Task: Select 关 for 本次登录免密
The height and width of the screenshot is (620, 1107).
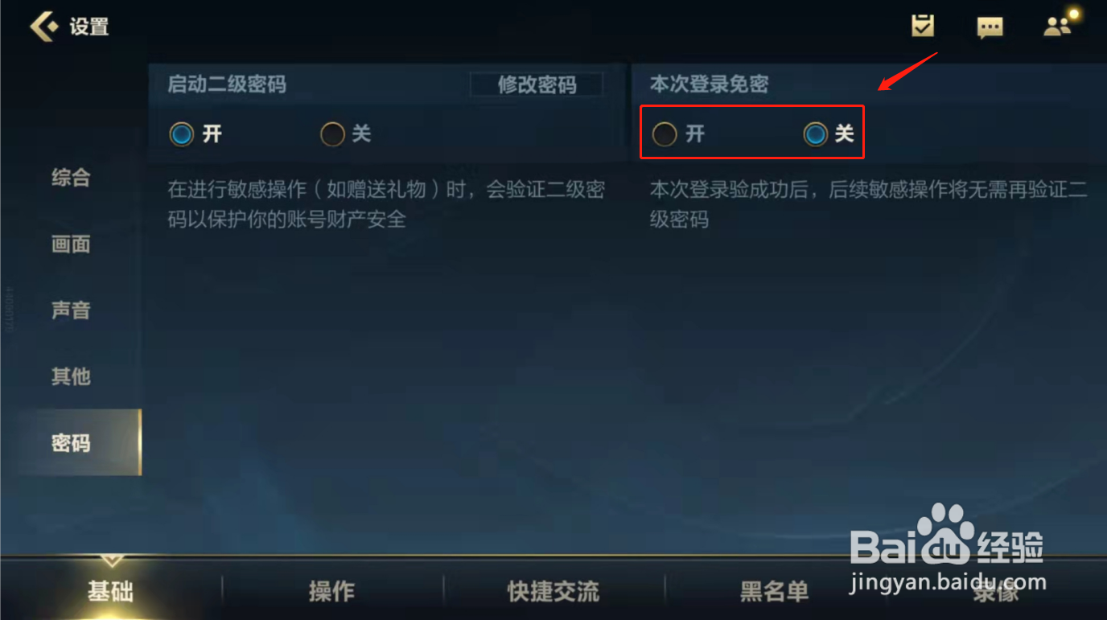Action: [829, 134]
